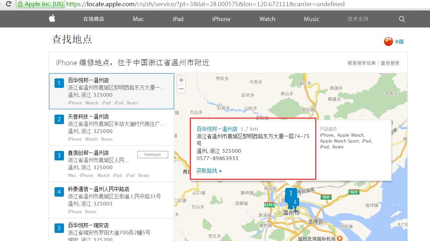Click the blue number 3 result badge

pos(59,156)
